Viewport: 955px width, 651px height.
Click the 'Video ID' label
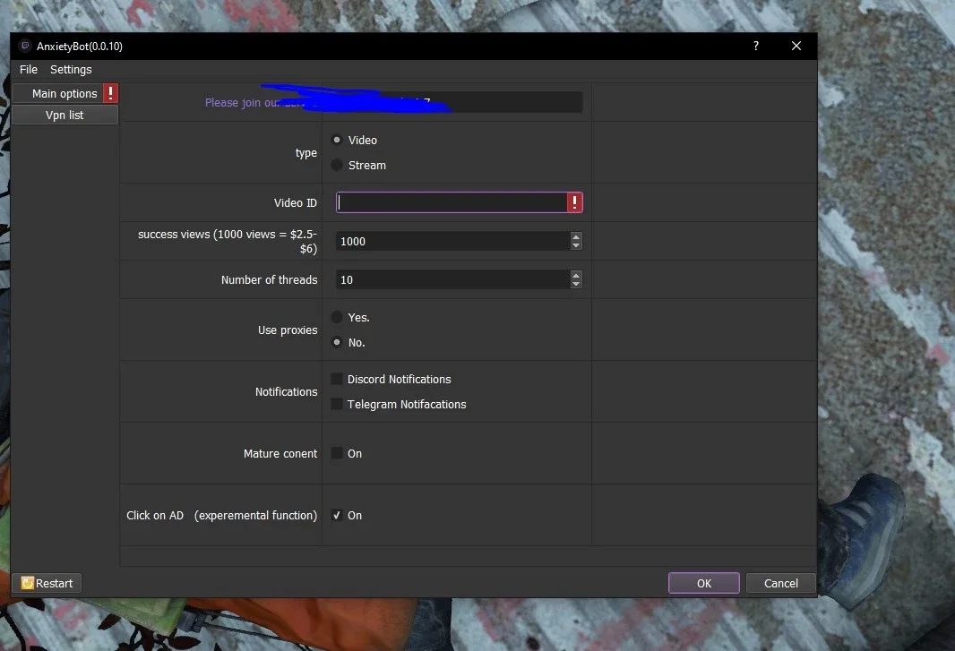tap(296, 202)
